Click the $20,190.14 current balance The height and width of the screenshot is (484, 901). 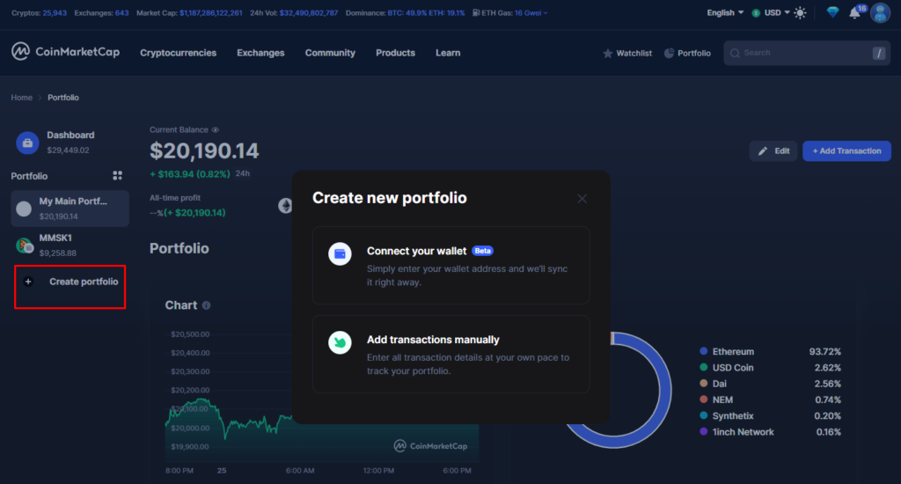point(204,151)
